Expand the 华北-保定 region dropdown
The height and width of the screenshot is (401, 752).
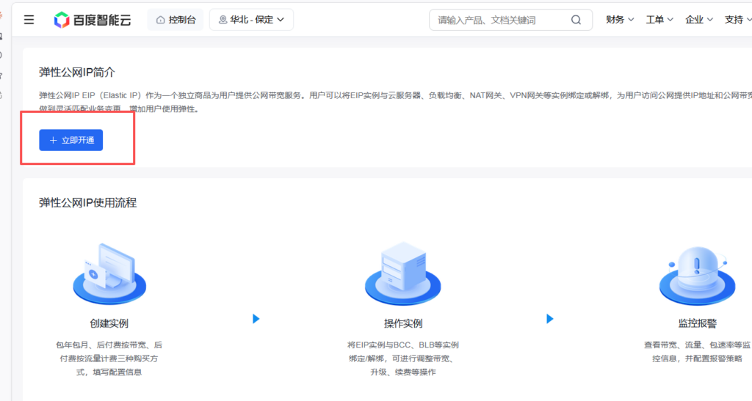[x=251, y=20]
